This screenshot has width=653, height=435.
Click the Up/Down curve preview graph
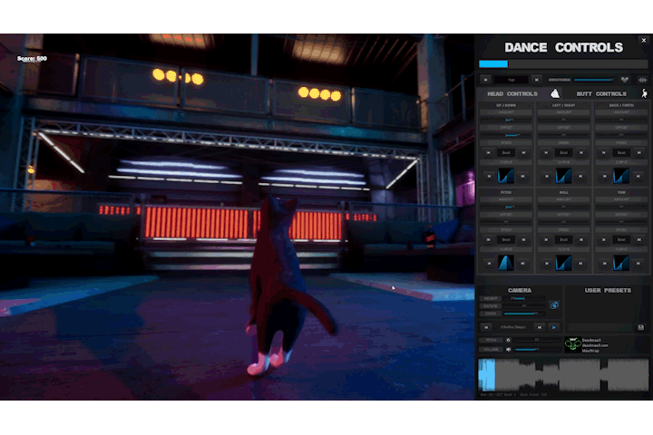(x=505, y=174)
